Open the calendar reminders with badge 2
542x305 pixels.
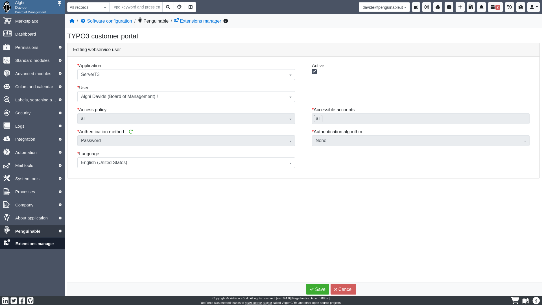click(x=495, y=7)
